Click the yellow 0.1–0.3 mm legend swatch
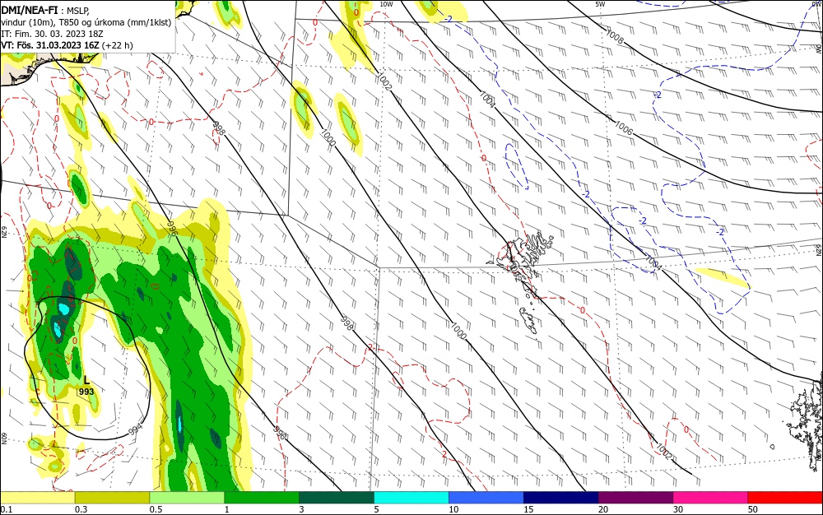Viewport: 823px width, 515px height. coord(38,498)
